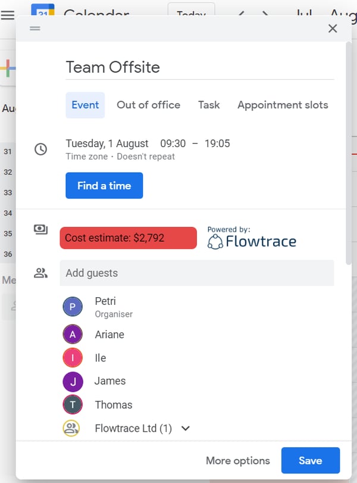Open the start time 09:30 dropdown
Viewport: 357px width, 483px height.
[173, 144]
